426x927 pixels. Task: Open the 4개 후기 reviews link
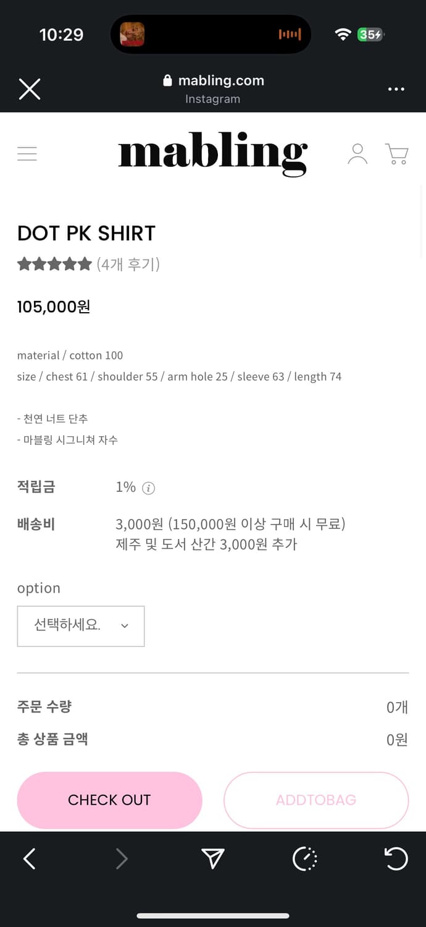pyautogui.click(x=128, y=265)
